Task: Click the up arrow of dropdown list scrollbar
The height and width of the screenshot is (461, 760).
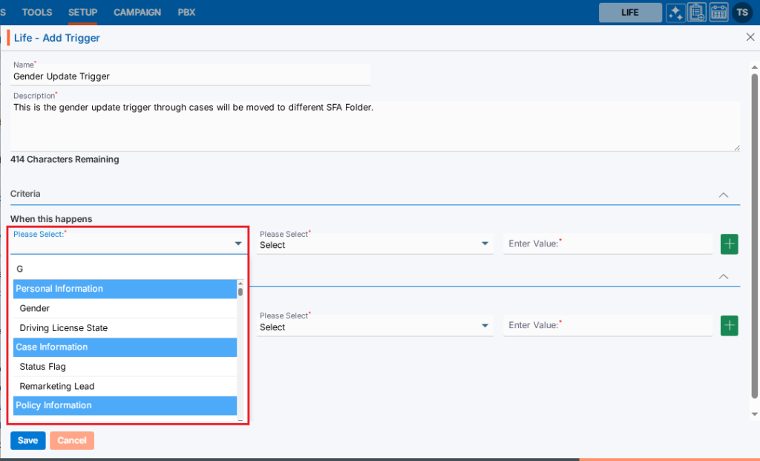Action: (x=240, y=284)
